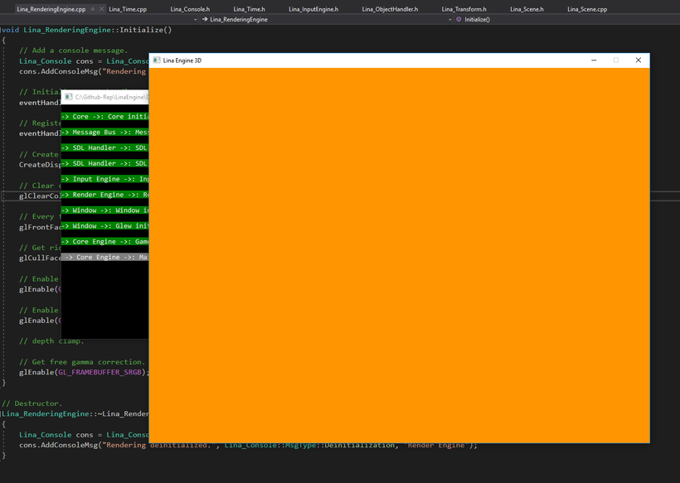Screen dimensions: 680x483
Task: Click the '// Add a console message.' comment
Action: 73,51
